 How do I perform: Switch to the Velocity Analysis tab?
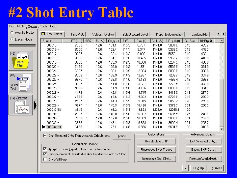(102, 35)
